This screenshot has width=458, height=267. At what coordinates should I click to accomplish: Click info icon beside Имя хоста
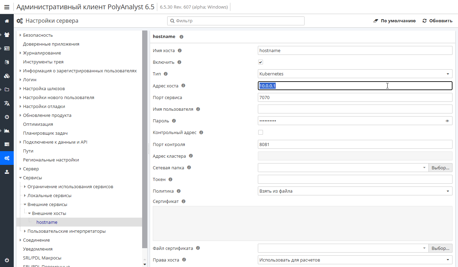(x=180, y=51)
